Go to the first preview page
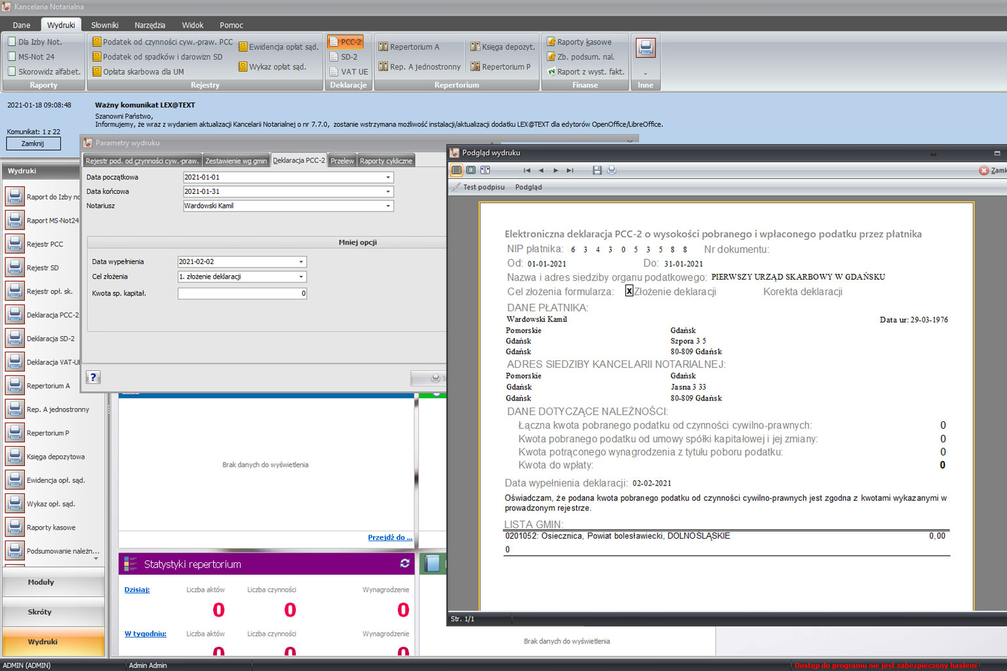The width and height of the screenshot is (1007, 671). click(526, 170)
